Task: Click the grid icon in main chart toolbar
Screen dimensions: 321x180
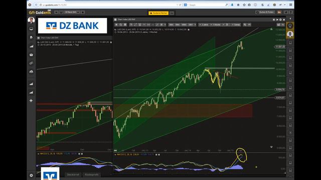Action: coord(125,24)
